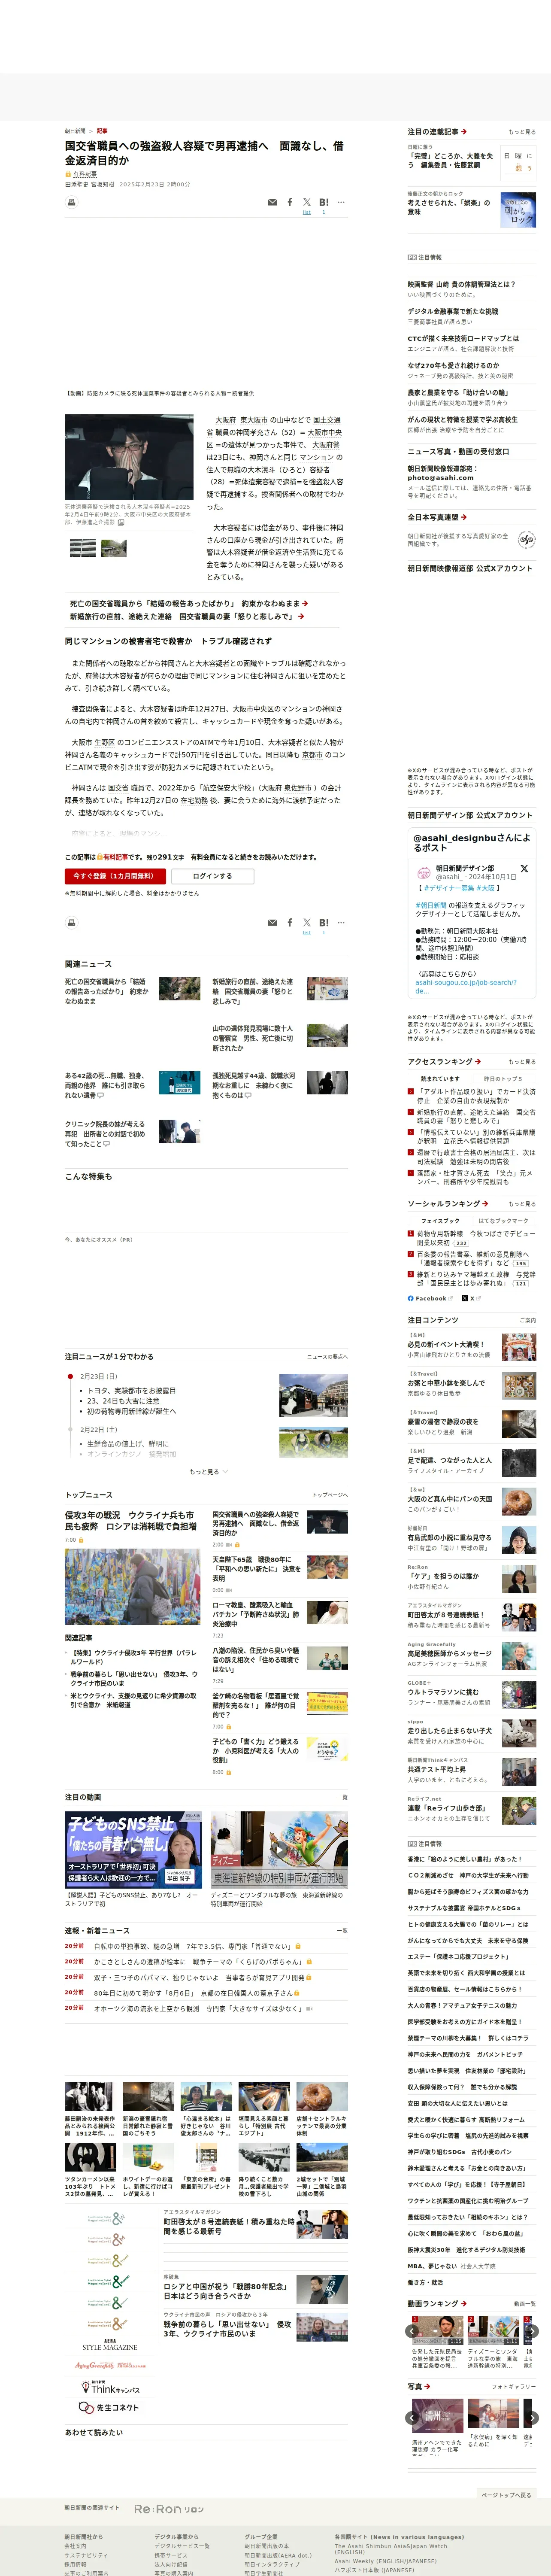Share article on Facebook icon at top
The image size is (551, 2576).
(290, 202)
